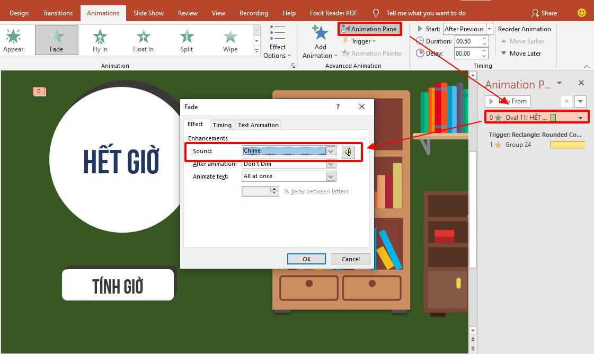
Task: Click the Tell me lightbulb icon
Action: pyautogui.click(x=376, y=13)
